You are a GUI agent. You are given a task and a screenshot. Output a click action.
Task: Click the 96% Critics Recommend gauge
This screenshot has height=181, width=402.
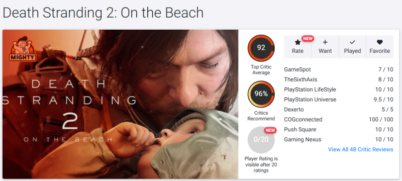pos(261,94)
